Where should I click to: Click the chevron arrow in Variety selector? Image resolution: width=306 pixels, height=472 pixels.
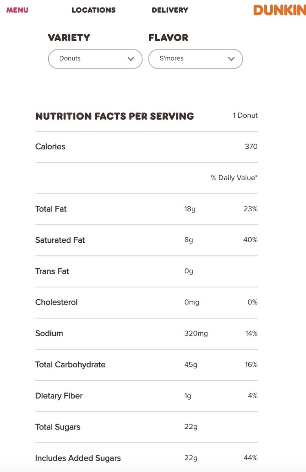click(x=131, y=59)
